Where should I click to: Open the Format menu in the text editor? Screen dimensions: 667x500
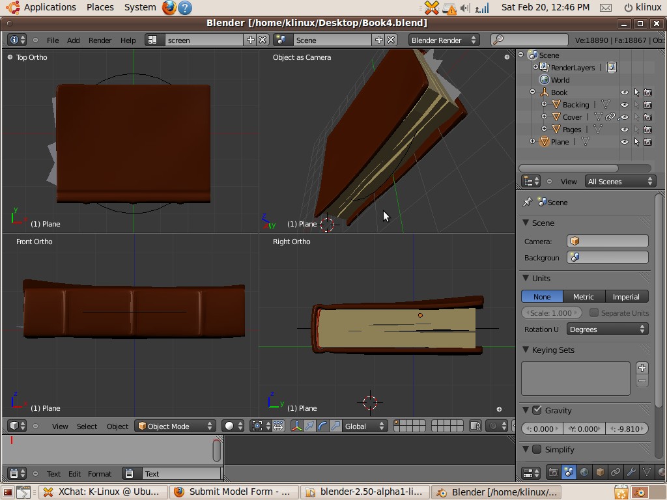tap(100, 473)
